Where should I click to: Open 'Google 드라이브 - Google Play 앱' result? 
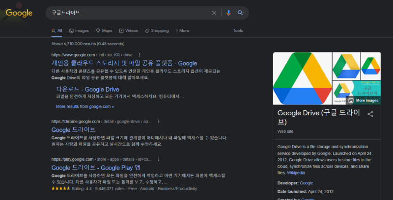tap(96, 168)
